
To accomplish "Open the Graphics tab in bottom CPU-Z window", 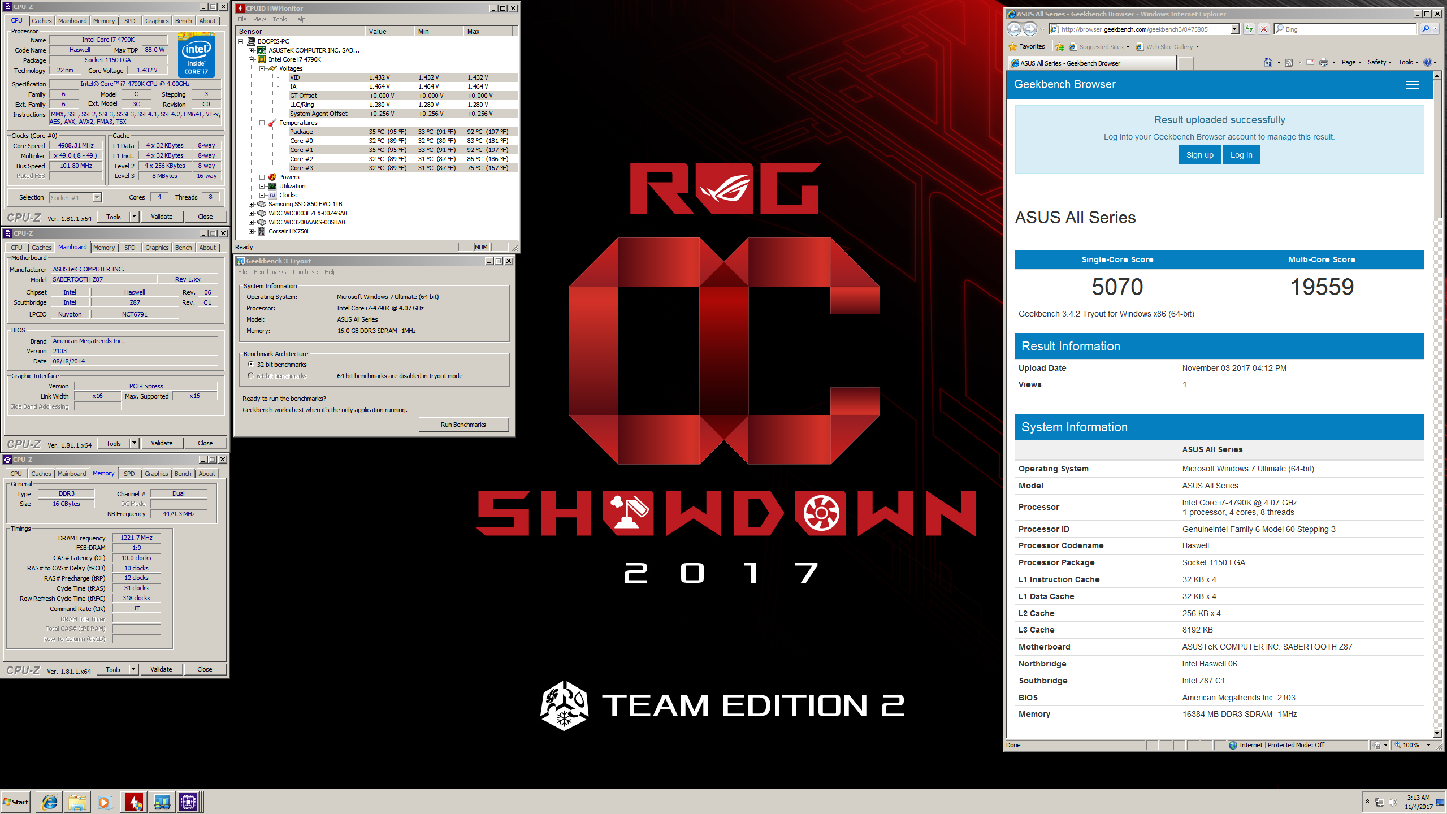I will 156,474.
